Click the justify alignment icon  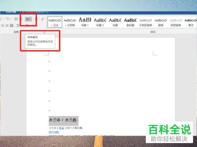[7, 25]
